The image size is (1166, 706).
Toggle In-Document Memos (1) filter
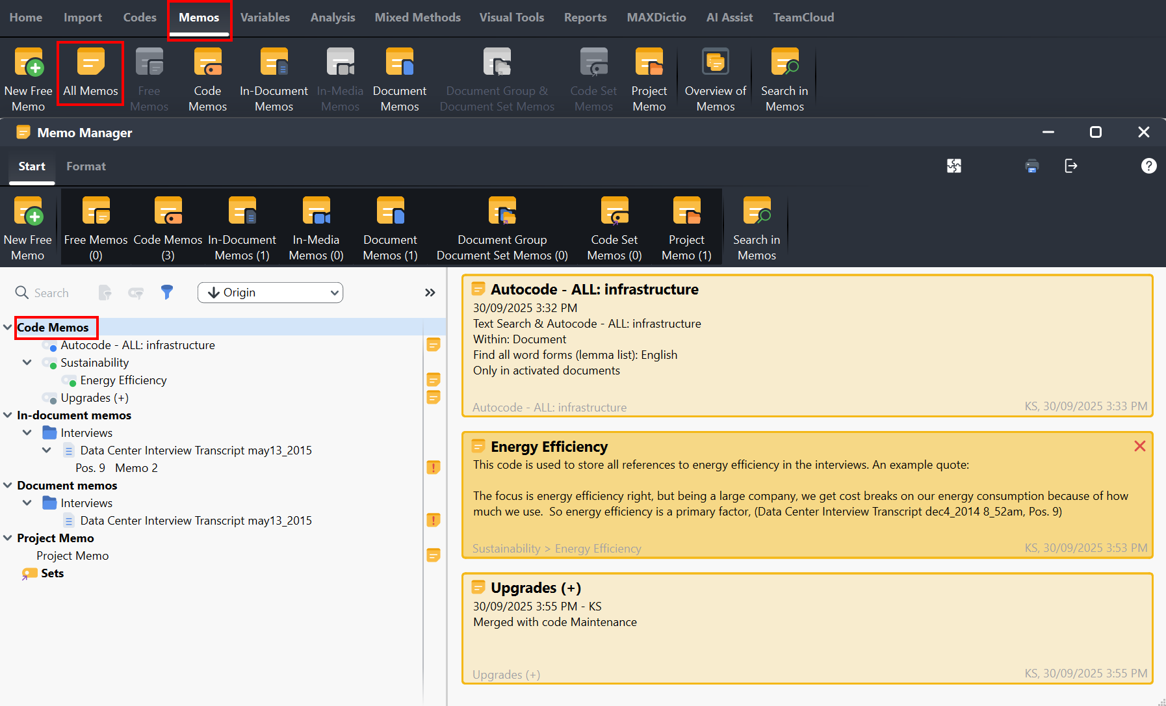pyautogui.click(x=242, y=228)
